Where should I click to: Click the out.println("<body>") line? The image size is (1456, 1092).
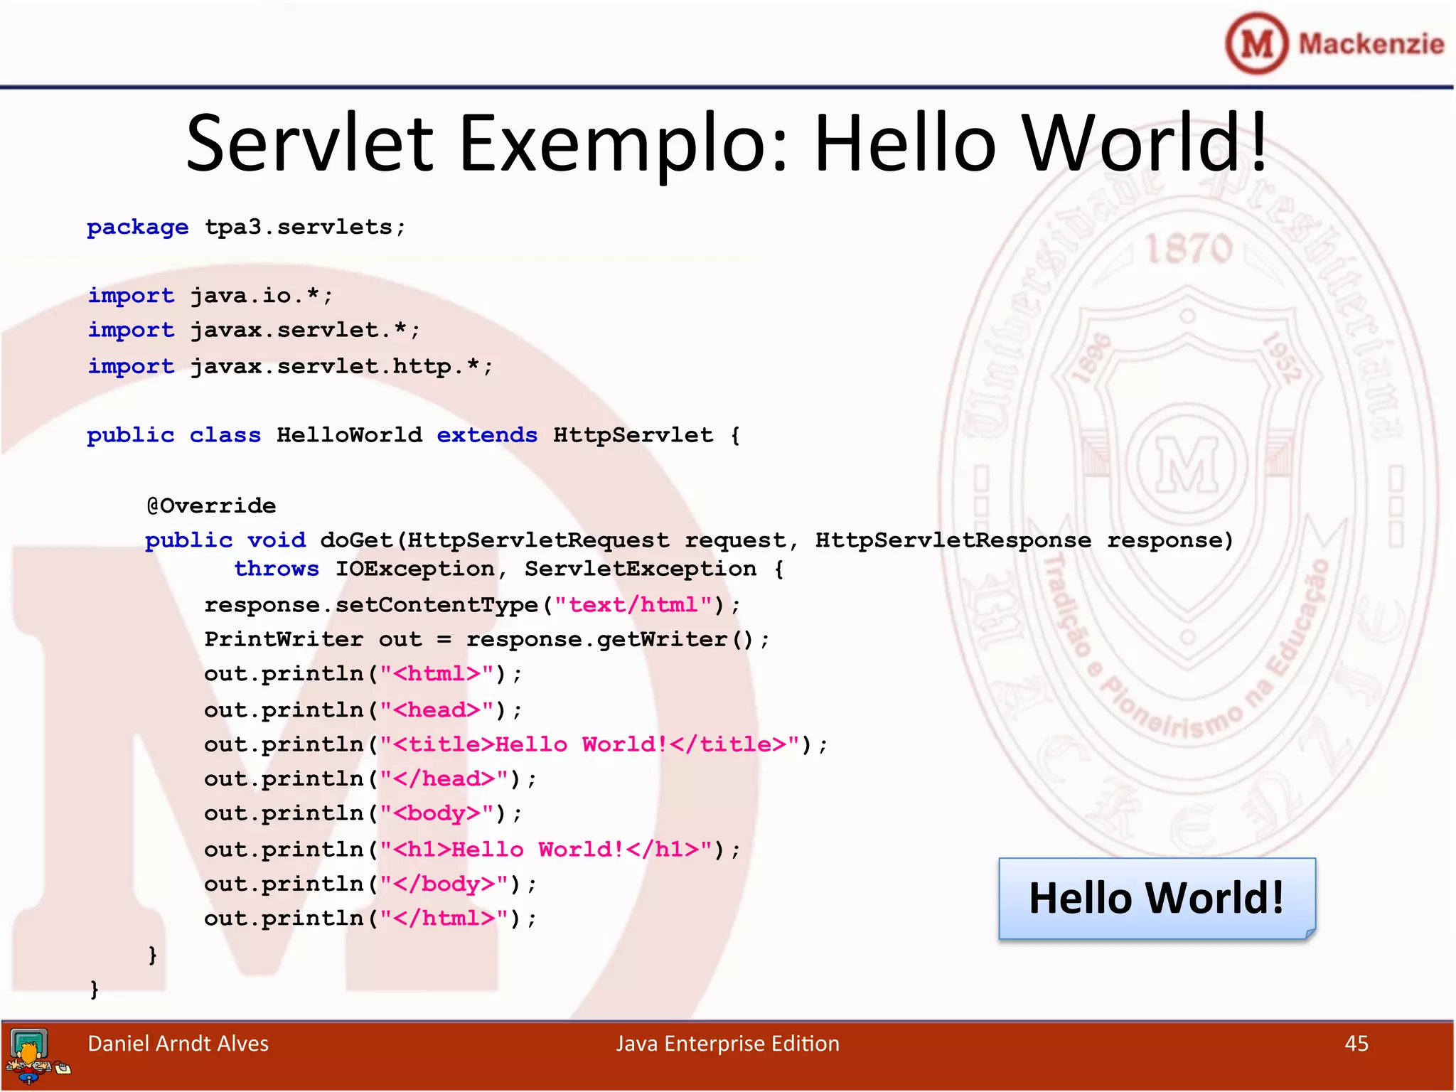tap(363, 813)
